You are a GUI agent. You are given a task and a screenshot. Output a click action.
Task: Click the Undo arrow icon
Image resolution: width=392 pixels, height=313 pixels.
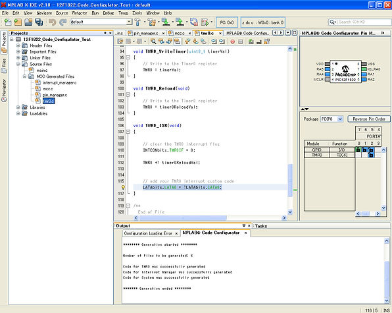pyautogui.click(x=52, y=22)
